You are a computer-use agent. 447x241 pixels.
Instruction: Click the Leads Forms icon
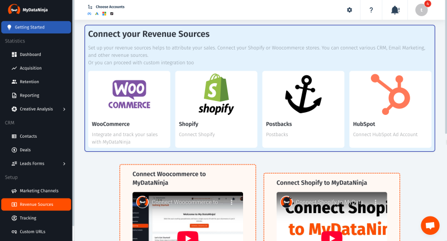[14, 163]
